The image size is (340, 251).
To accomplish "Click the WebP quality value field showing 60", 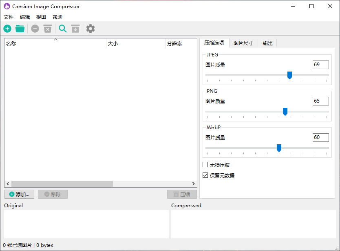I will [321, 137].
